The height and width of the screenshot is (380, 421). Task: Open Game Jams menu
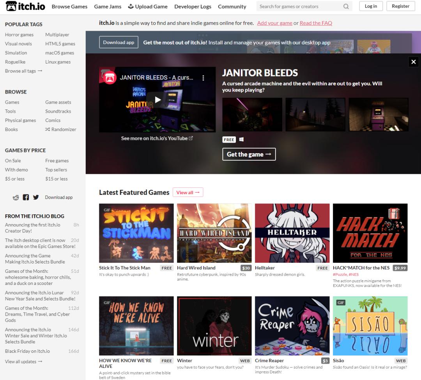coord(108,7)
